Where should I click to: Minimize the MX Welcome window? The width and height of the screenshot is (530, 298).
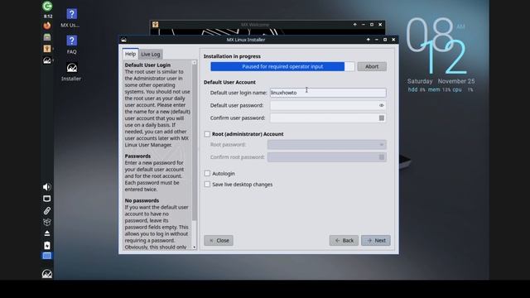(364, 24)
